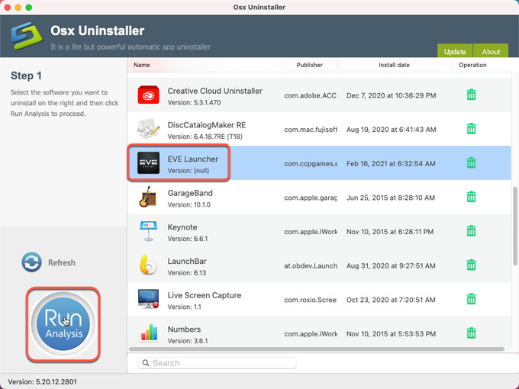Click the search magnifier icon
Image resolution: width=519 pixels, height=389 pixels.
[x=146, y=363]
